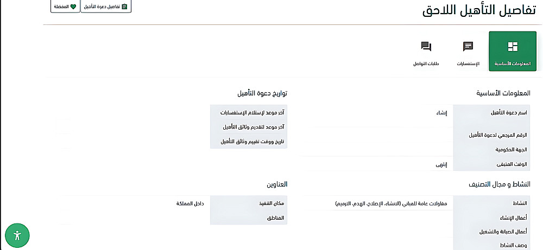The height and width of the screenshot is (250, 543).
Task: Click آخر موعد لتقديم وثائق التأهيل label
Action: 254,127
